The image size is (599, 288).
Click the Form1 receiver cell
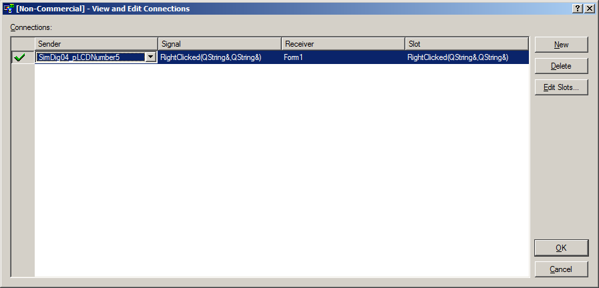click(x=343, y=57)
